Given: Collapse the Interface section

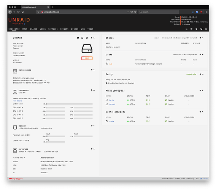Looking at the screenshot, I should (94, 149).
